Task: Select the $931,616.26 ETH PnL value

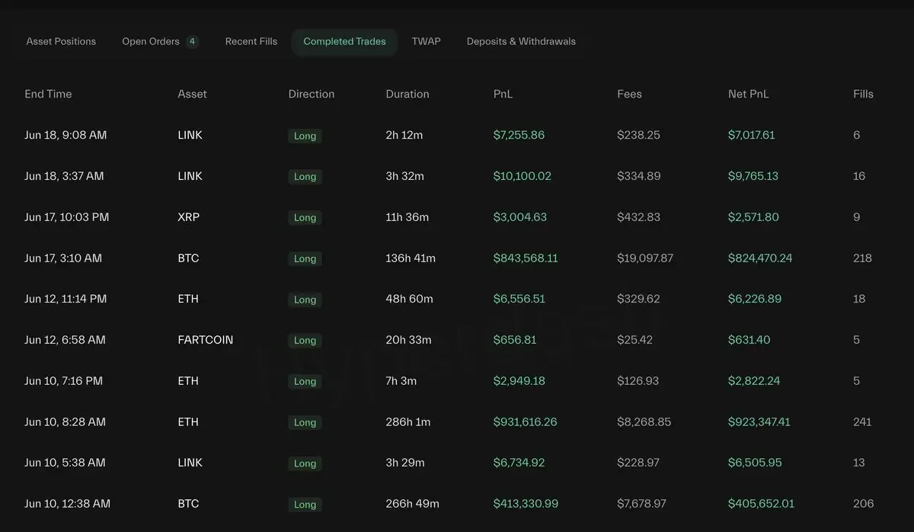Action: click(x=525, y=421)
